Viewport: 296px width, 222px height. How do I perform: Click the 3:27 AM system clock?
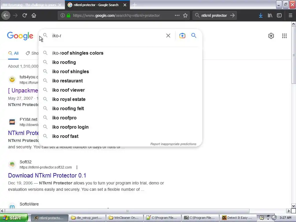pyautogui.click(x=285, y=218)
